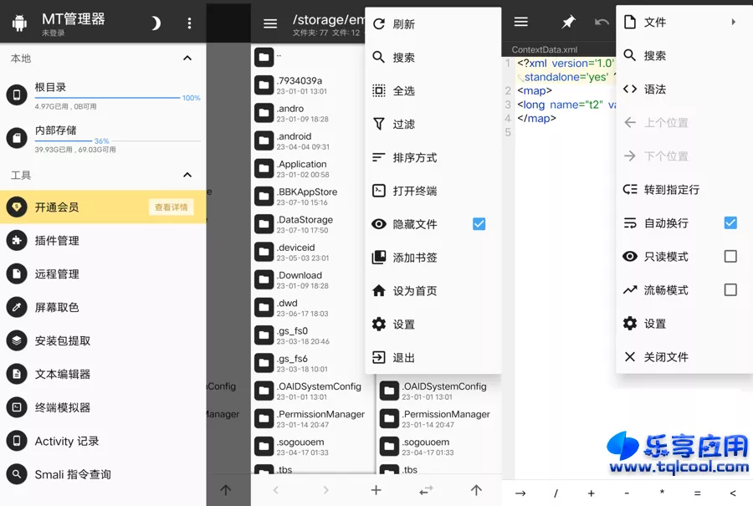Open the three-dot overflow menu
The image size is (753, 506).
[189, 23]
